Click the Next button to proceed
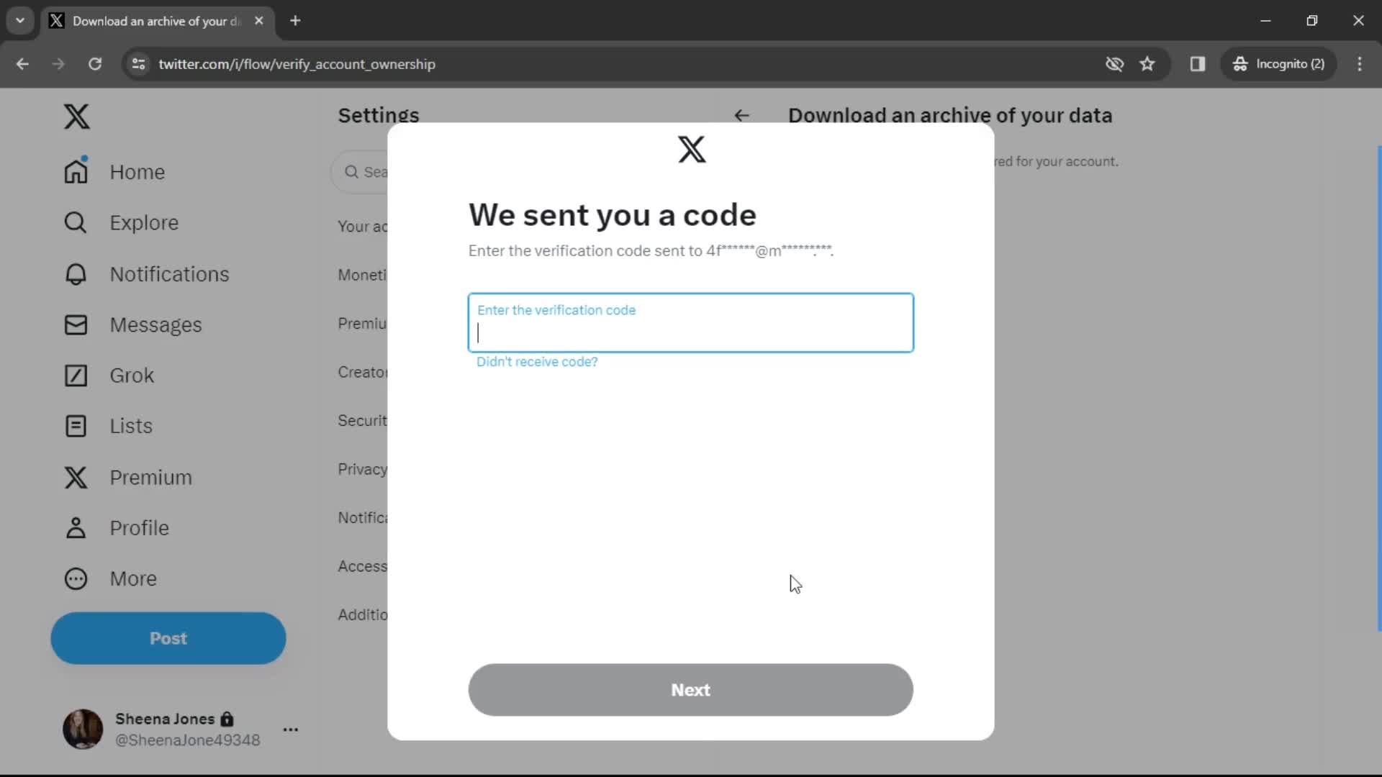This screenshot has width=1382, height=777. (690, 690)
